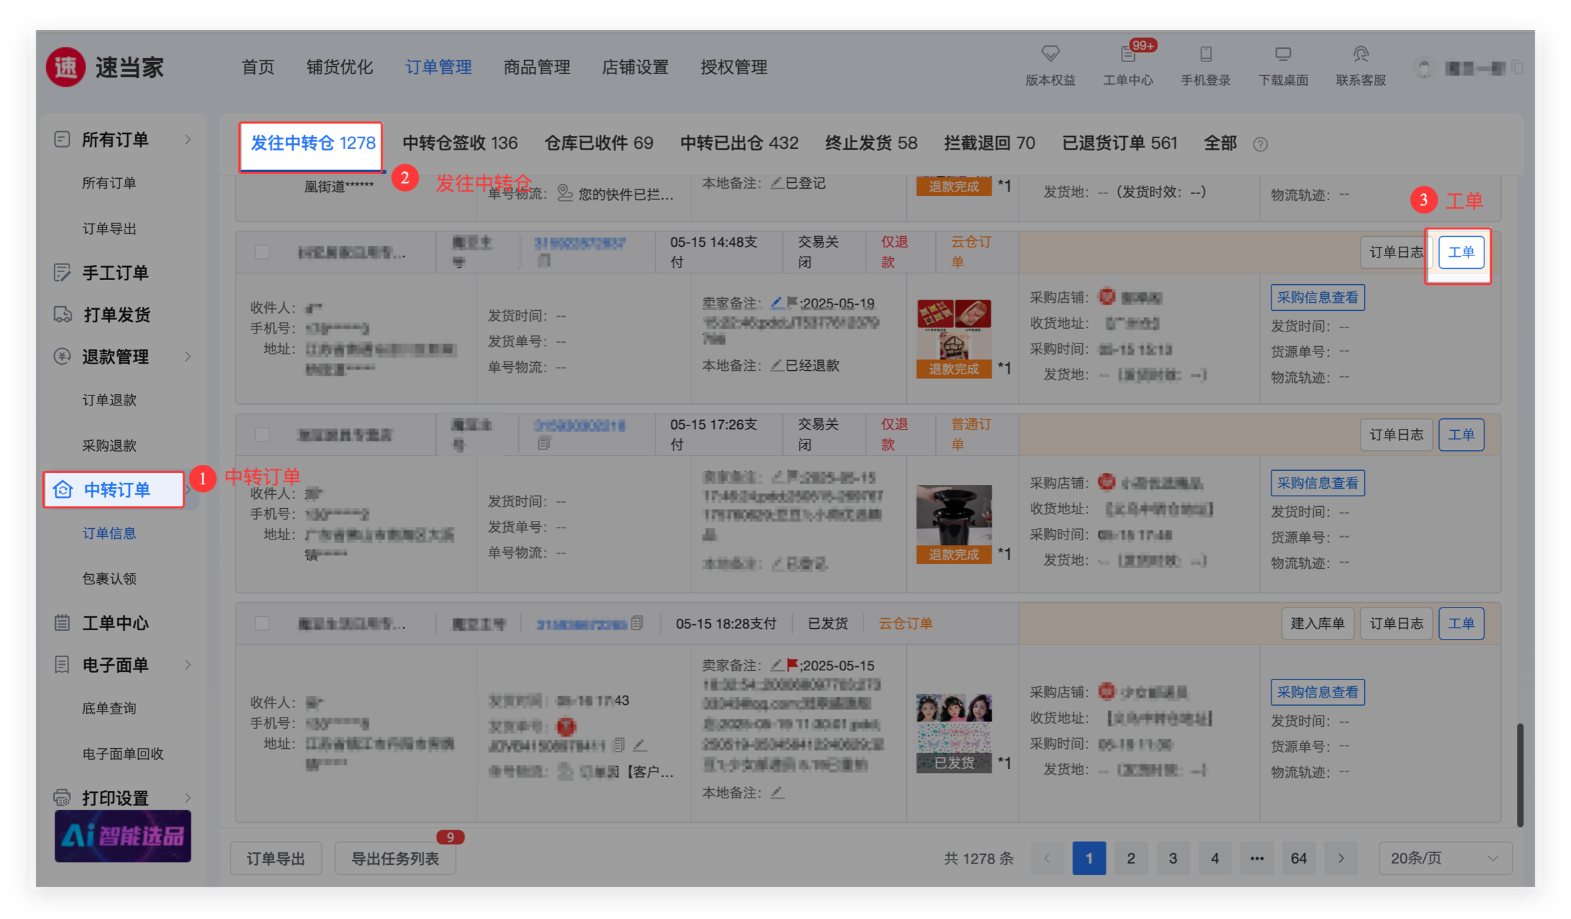Expand the 电子面单 sidebar menu arrow
1571x919 pixels.
point(188,665)
